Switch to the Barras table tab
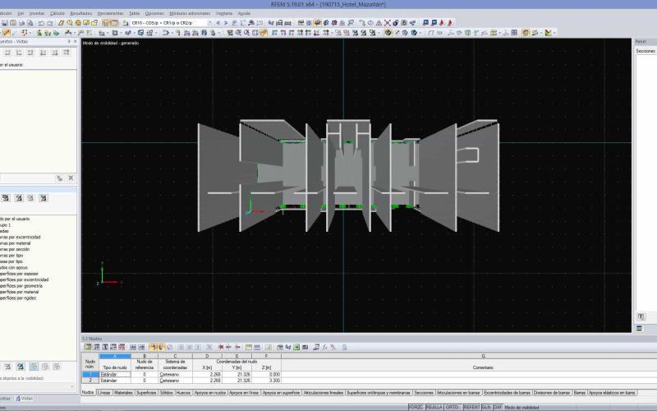This screenshot has width=657, height=411. point(580,393)
